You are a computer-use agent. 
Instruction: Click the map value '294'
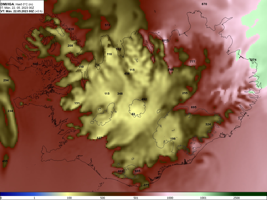pyautogui.click(x=6, y=80)
